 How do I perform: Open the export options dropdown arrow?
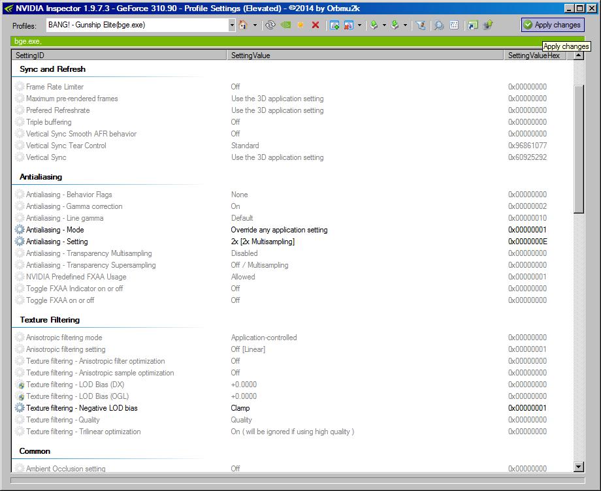click(x=384, y=25)
